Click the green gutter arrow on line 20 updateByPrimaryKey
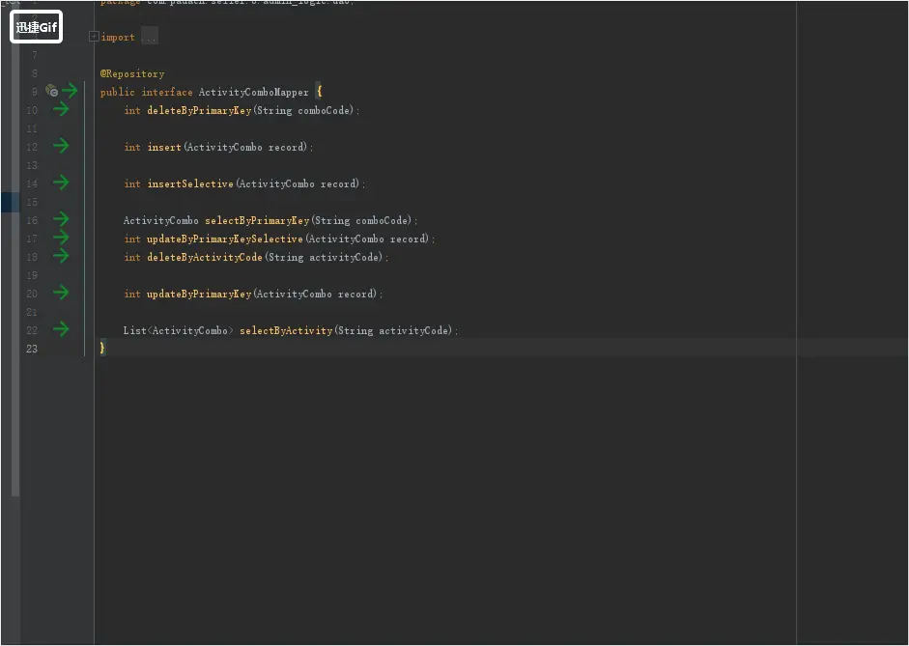 point(61,293)
